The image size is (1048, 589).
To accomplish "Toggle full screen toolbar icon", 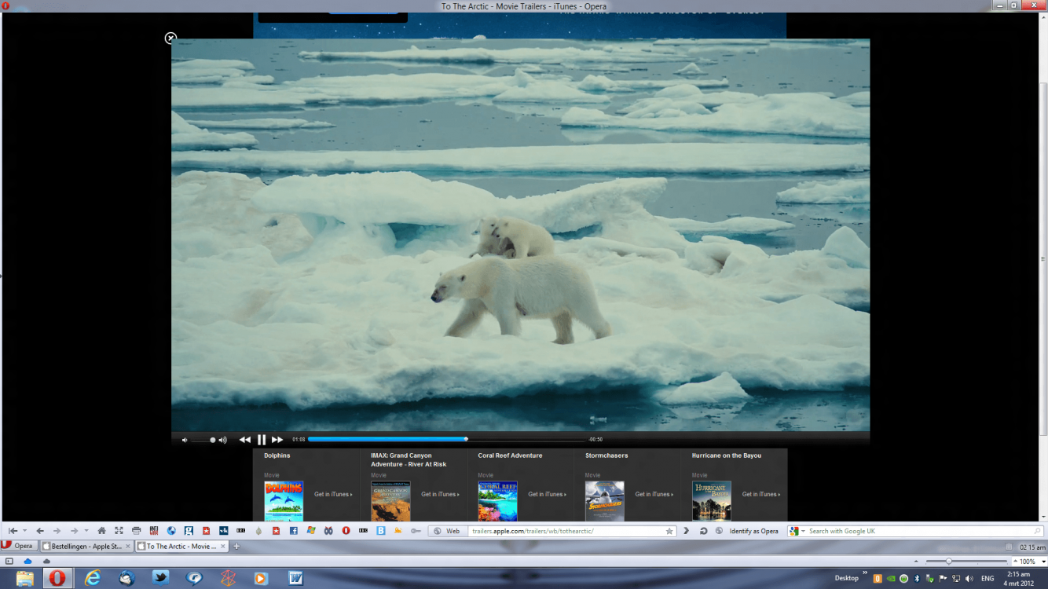I will (119, 531).
